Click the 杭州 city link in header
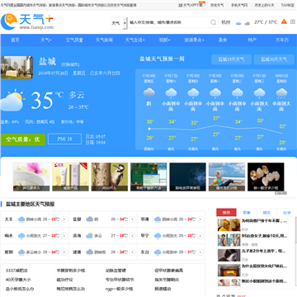 coord(226,22)
